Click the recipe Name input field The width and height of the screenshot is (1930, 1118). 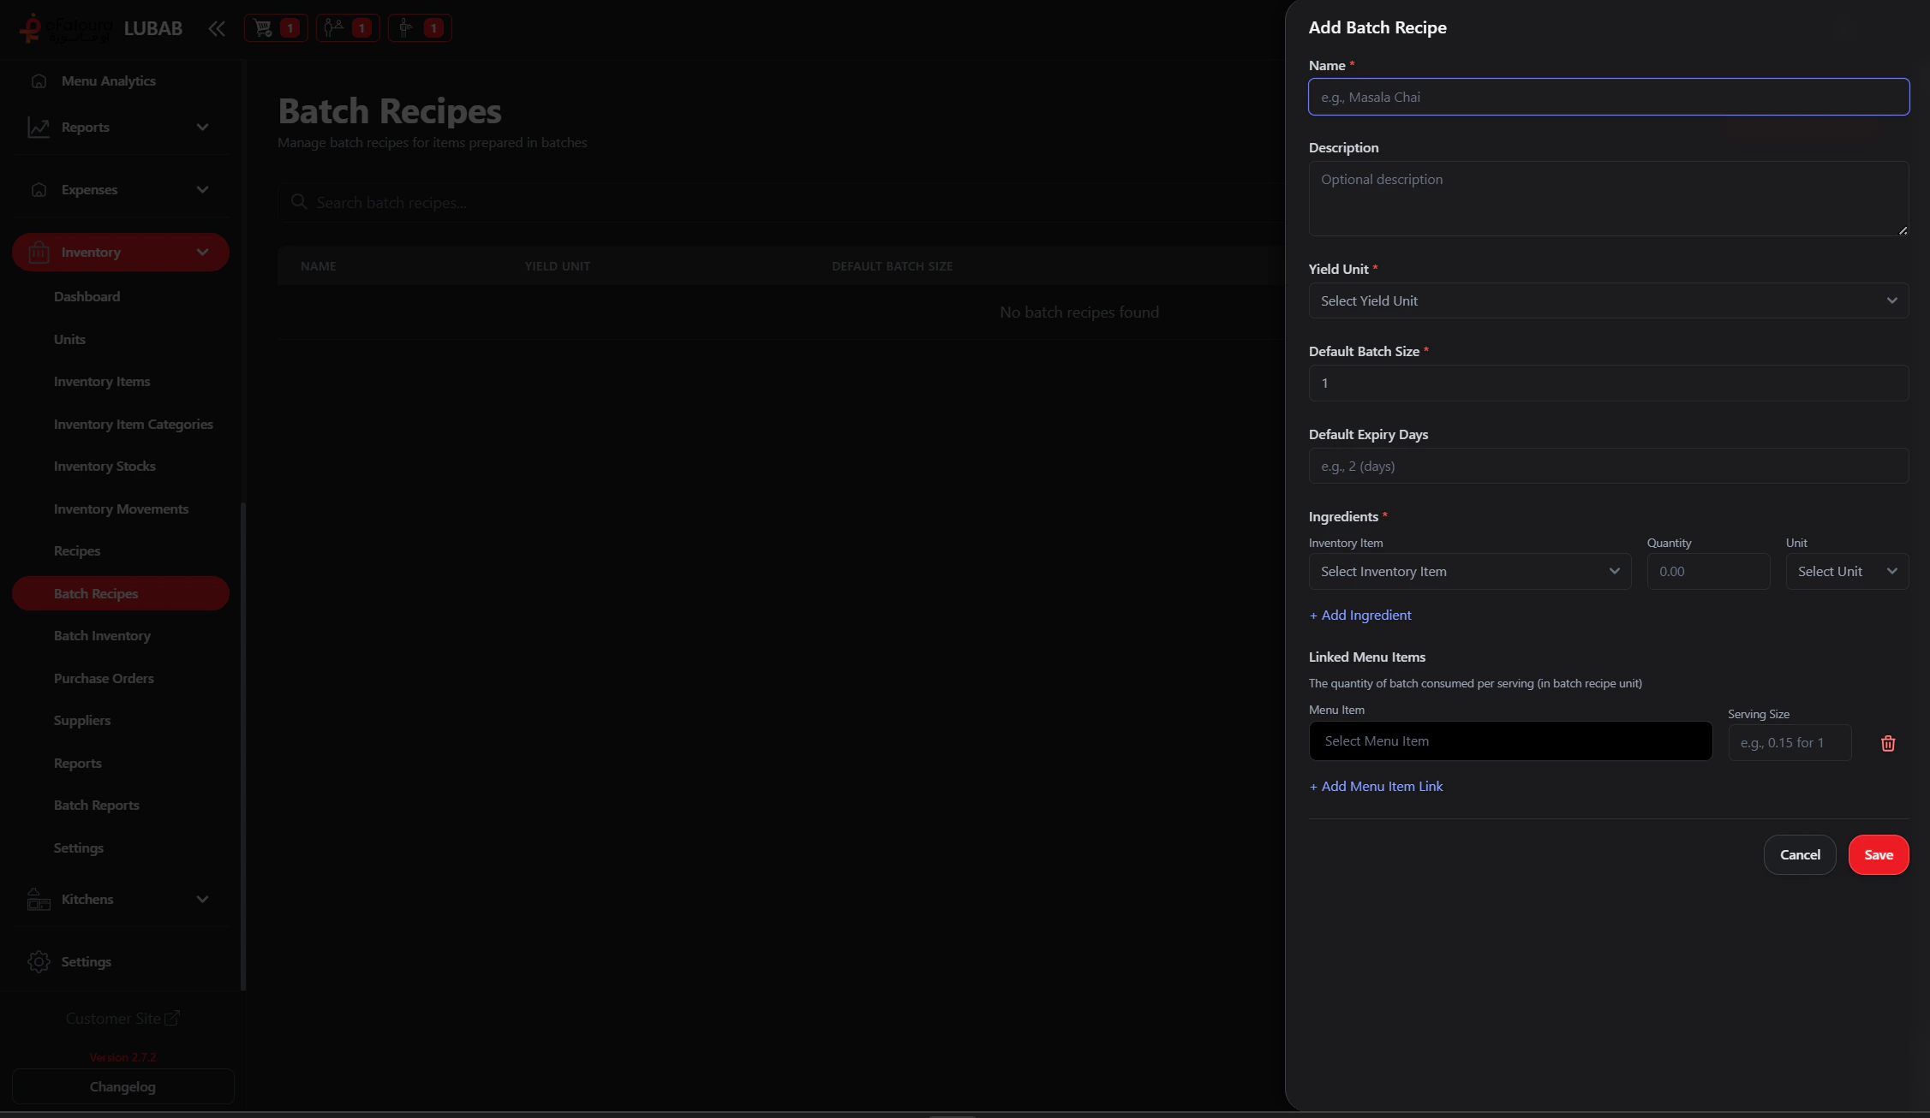pyautogui.click(x=1608, y=98)
